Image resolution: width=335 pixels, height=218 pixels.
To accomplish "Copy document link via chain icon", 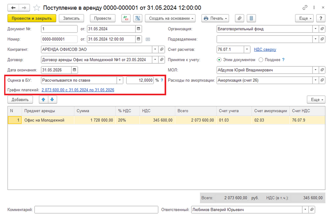I will pos(305,7).
